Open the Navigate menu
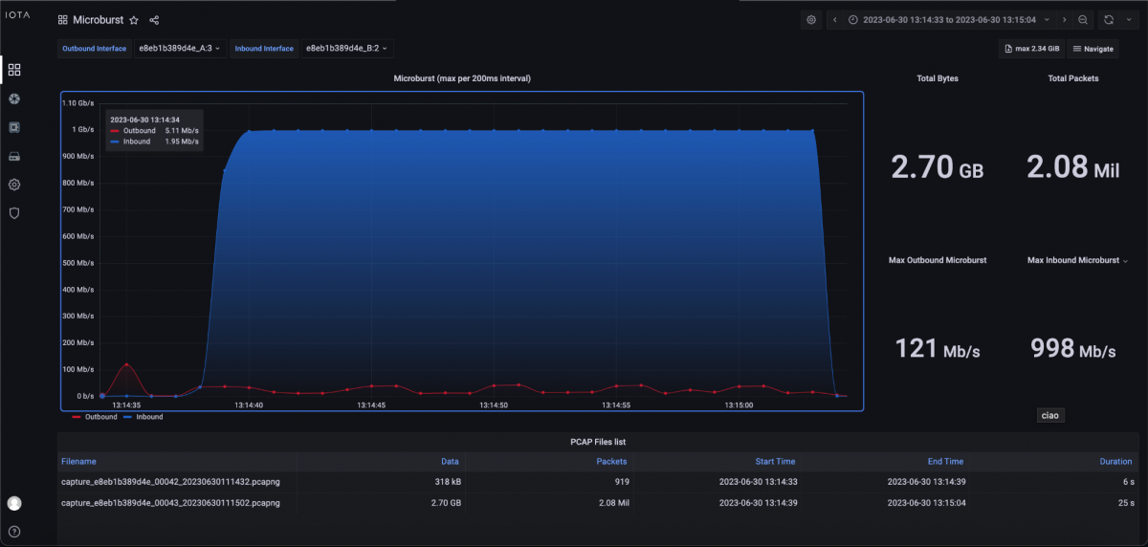The width and height of the screenshot is (1148, 547). (x=1092, y=48)
